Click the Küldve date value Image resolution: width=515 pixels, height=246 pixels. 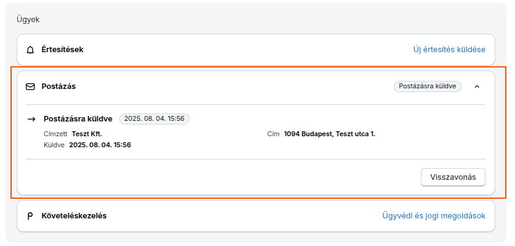pos(100,145)
